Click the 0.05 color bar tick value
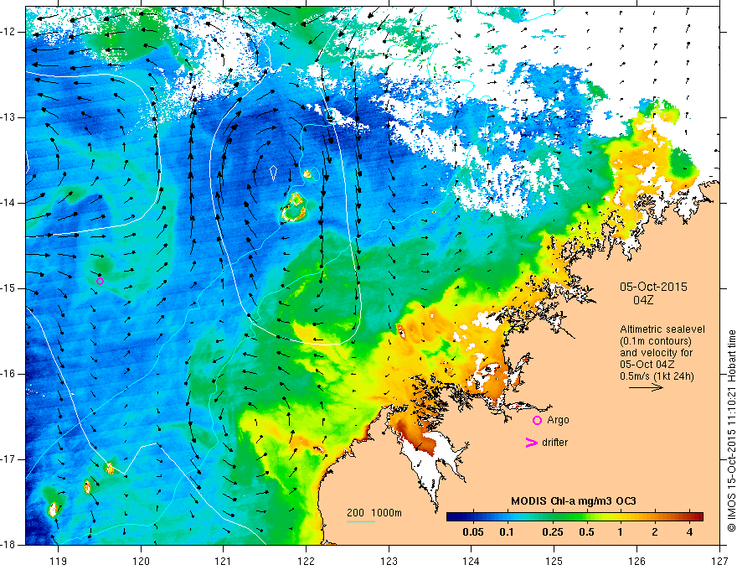This screenshot has width=737, height=570. coord(473,532)
